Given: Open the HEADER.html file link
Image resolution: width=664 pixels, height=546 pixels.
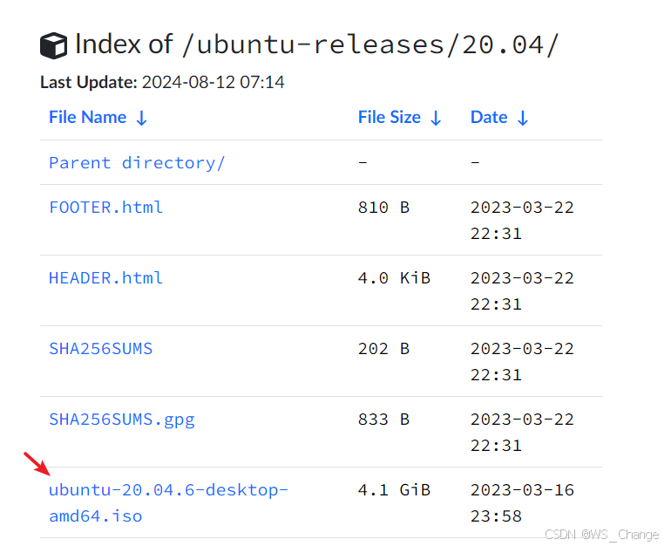Looking at the screenshot, I should [x=105, y=278].
